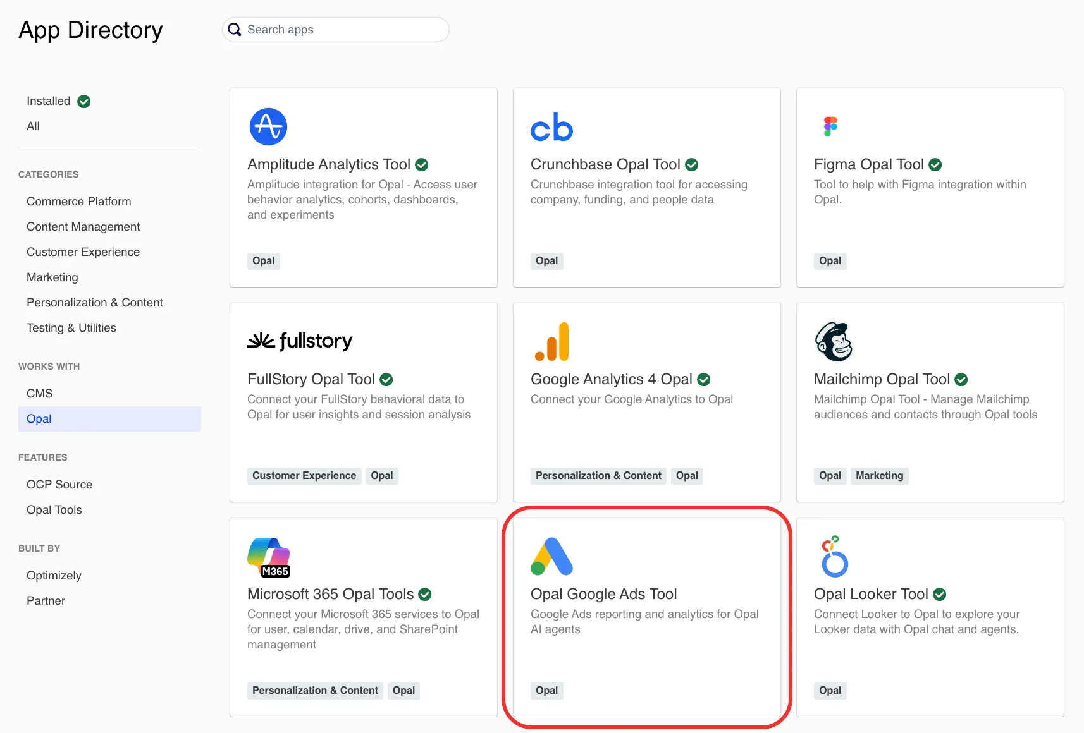This screenshot has height=733, width=1084.
Task: Click the Looker logo icon
Action: point(834,556)
